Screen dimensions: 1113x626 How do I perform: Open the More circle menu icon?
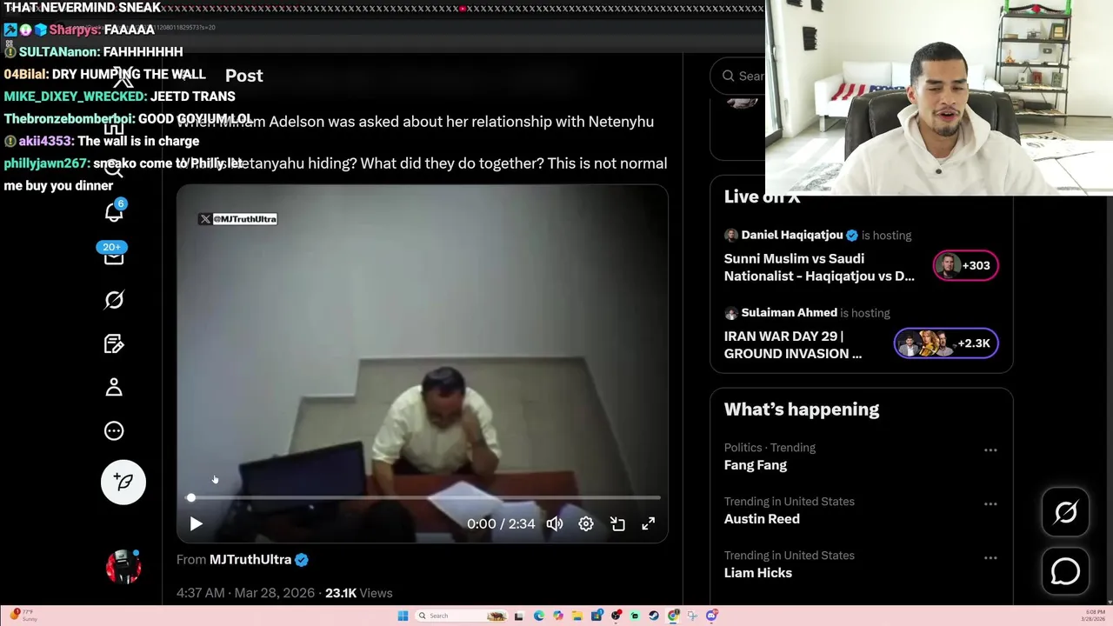click(114, 430)
